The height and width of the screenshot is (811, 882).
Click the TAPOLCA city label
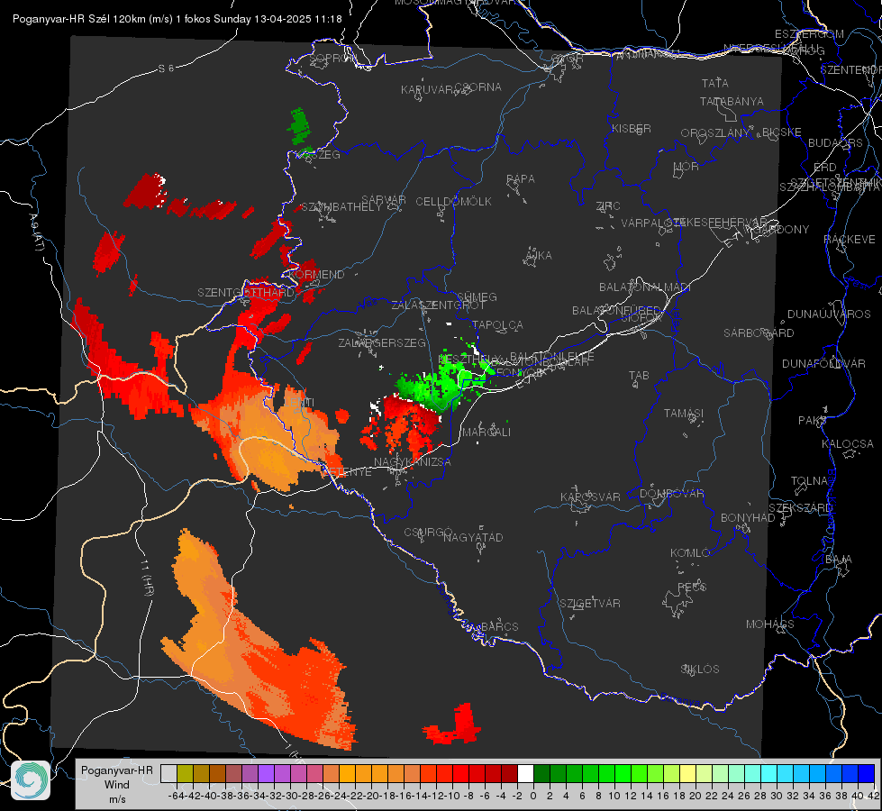pos(497,324)
